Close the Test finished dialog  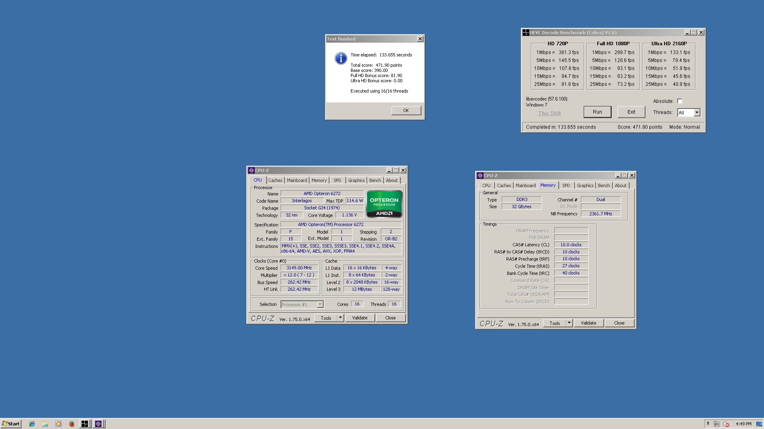(x=420, y=39)
